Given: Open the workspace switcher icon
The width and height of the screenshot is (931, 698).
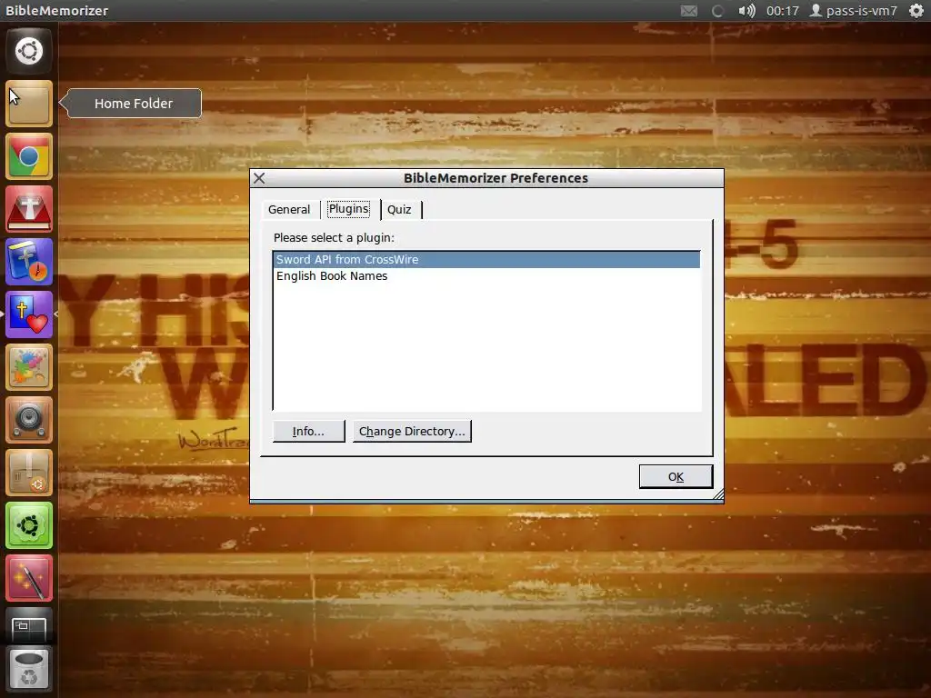Looking at the screenshot, I should (28, 627).
